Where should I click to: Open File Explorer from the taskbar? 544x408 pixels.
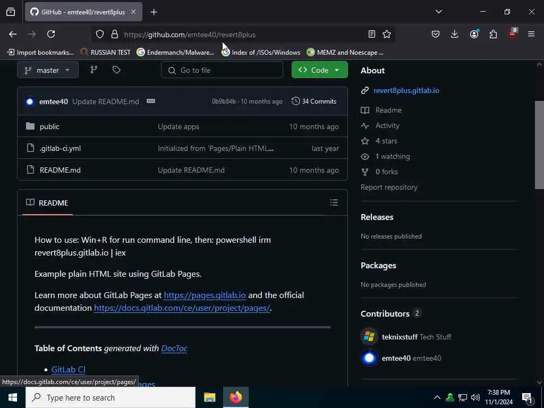coord(209,397)
